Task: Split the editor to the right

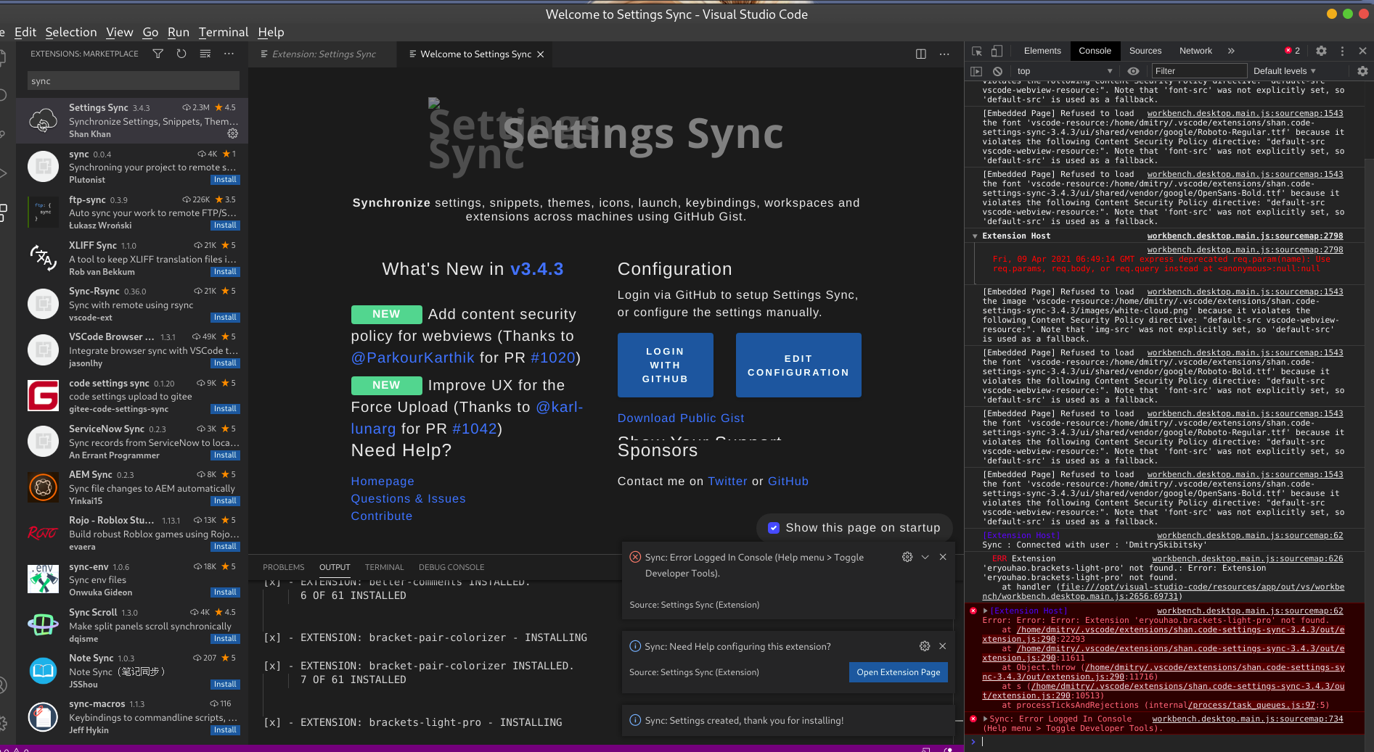Action: coord(920,54)
